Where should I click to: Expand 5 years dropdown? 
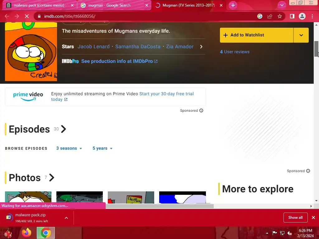(x=102, y=148)
